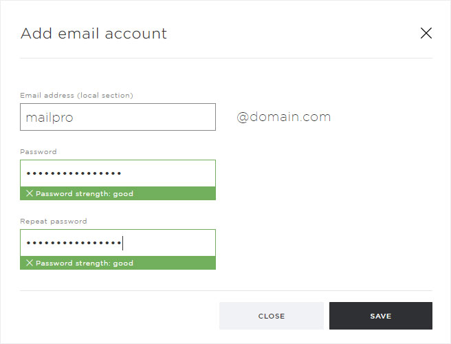
Task: Save the new email account
Action: click(381, 316)
